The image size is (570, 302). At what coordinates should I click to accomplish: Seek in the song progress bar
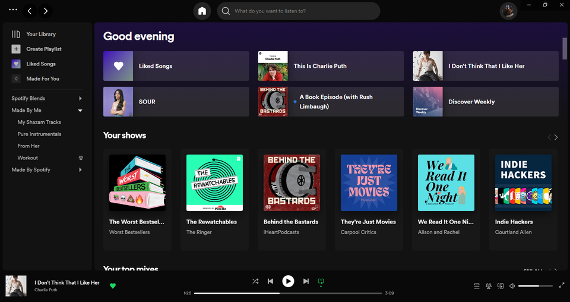(288, 293)
